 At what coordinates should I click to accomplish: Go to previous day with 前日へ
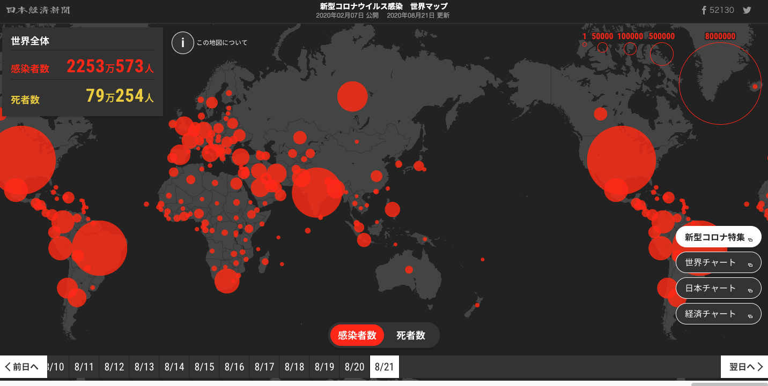point(24,367)
